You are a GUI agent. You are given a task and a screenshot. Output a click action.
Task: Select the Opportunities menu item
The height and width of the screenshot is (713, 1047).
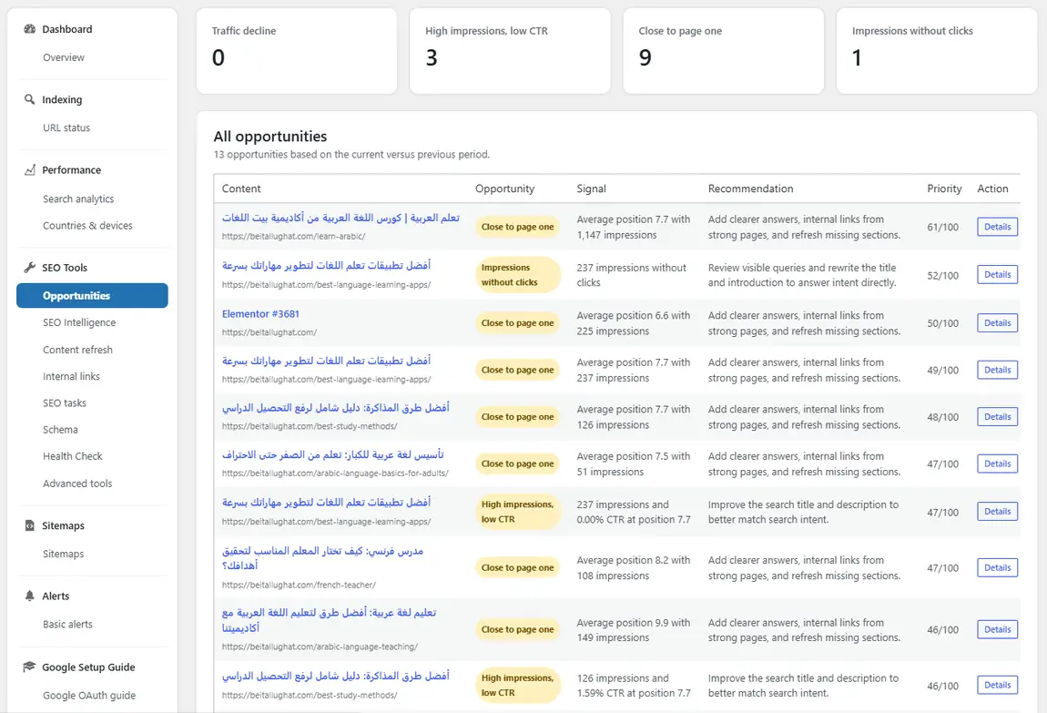92,296
